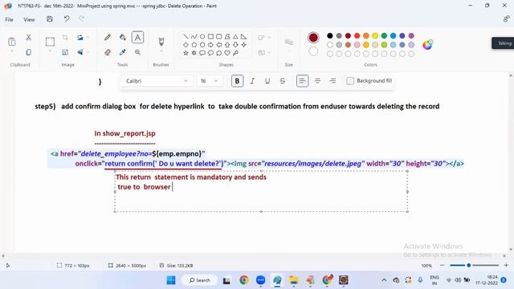Expand the Paste options arrow

click(12, 51)
